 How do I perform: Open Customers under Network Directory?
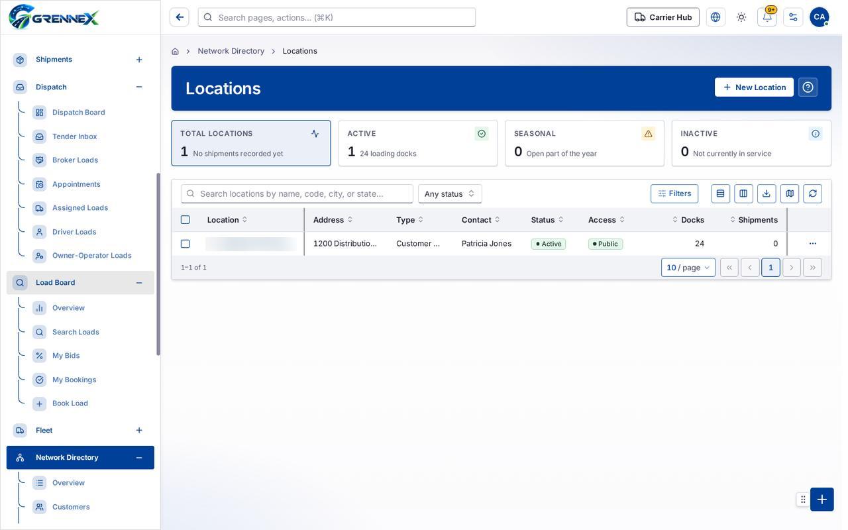point(71,507)
